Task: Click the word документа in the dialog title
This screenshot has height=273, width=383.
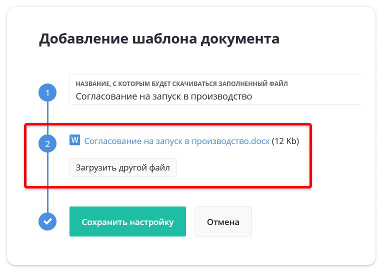Action: click(240, 39)
